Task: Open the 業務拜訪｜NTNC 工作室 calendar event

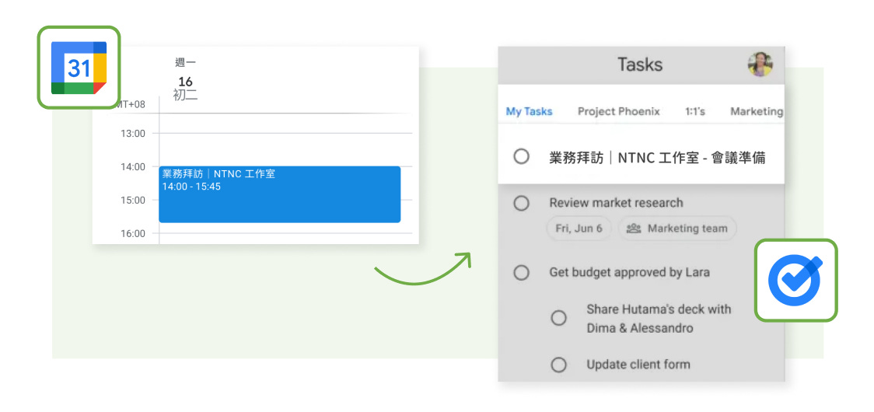Action: (280, 194)
